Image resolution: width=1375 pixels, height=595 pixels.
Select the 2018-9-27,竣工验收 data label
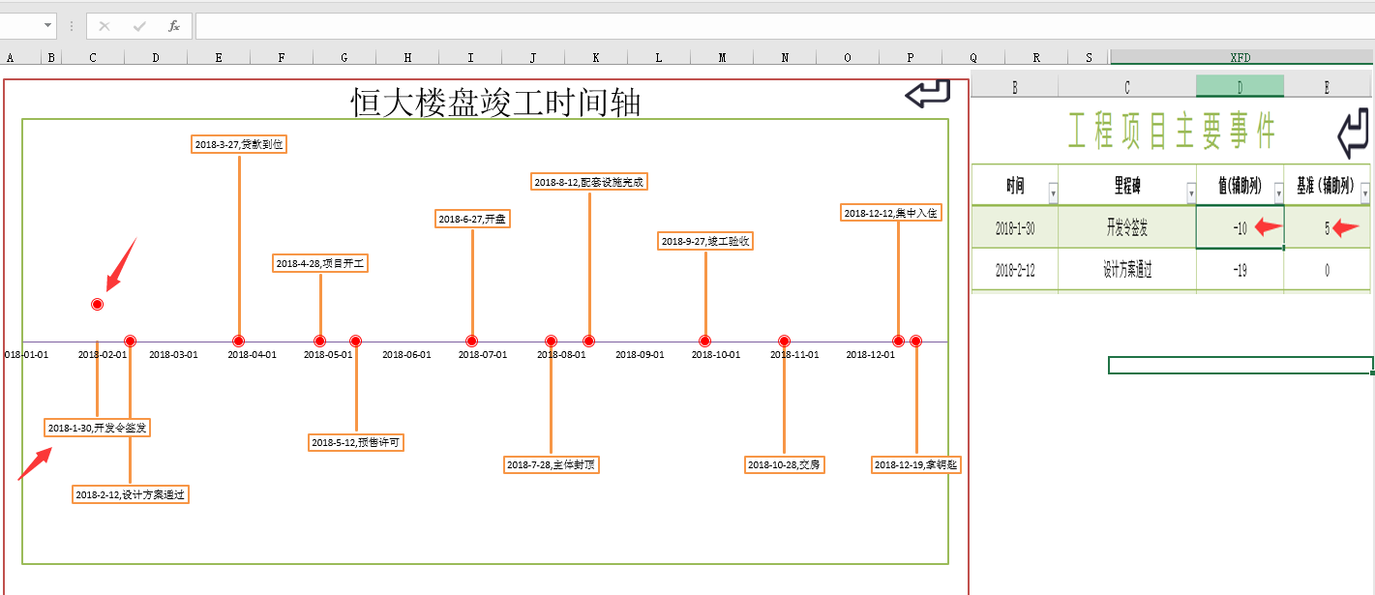pyautogui.click(x=705, y=241)
